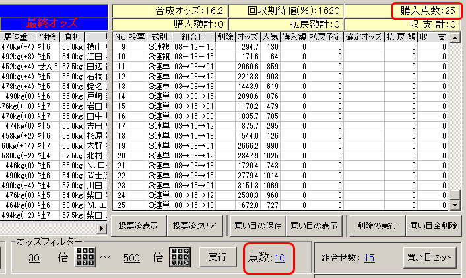Click 買い目セット button

(430, 257)
